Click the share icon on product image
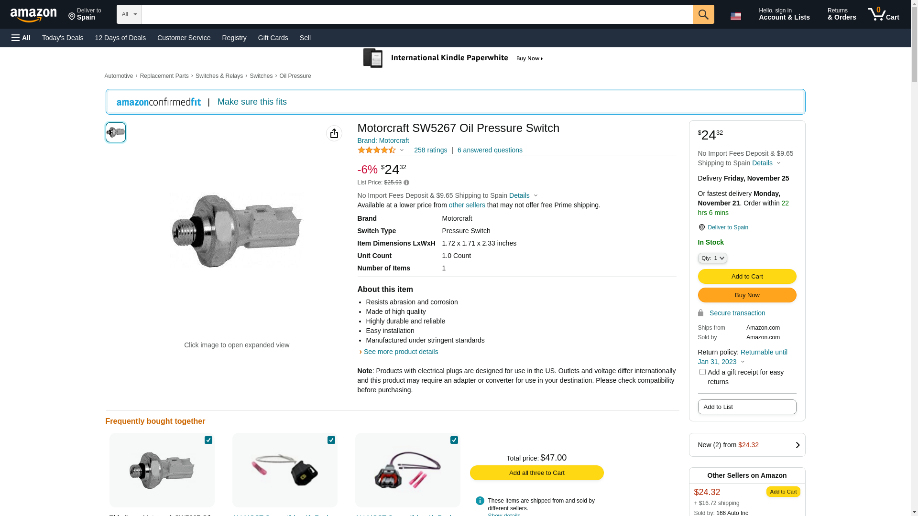The height and width of the screenshot is (516, 918). (x=334, y=133)
